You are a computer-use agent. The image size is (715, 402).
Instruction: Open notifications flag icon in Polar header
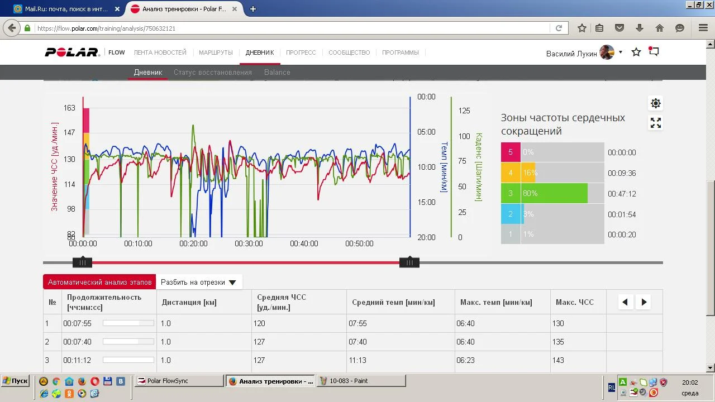[x=654, y=52]
